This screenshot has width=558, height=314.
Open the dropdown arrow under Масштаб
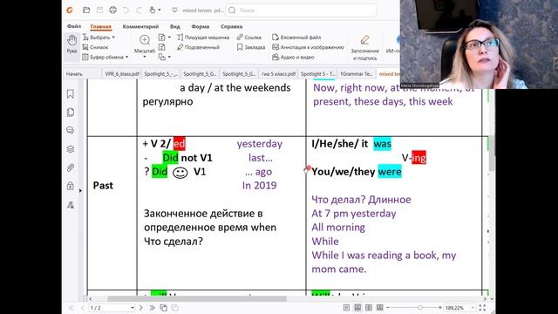[x=145, y=57]
